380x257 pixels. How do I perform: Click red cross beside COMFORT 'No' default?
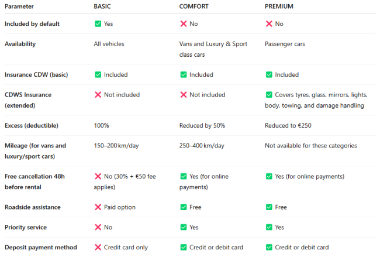184,24
